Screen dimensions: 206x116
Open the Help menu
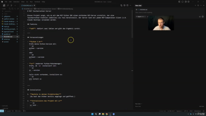coord(43,2)
